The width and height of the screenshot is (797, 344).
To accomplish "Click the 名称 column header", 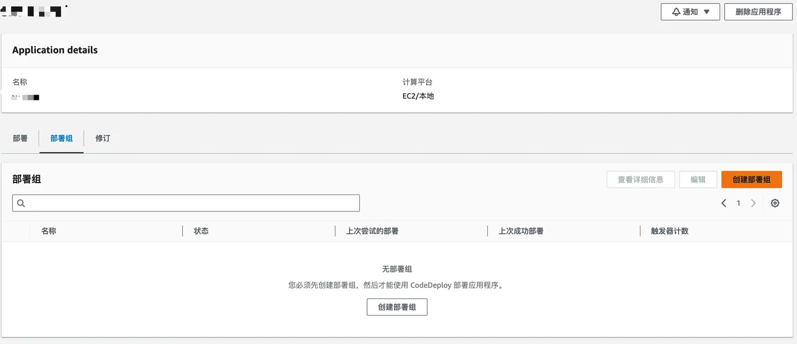I will pyautogui.click(x=49, y=231).
